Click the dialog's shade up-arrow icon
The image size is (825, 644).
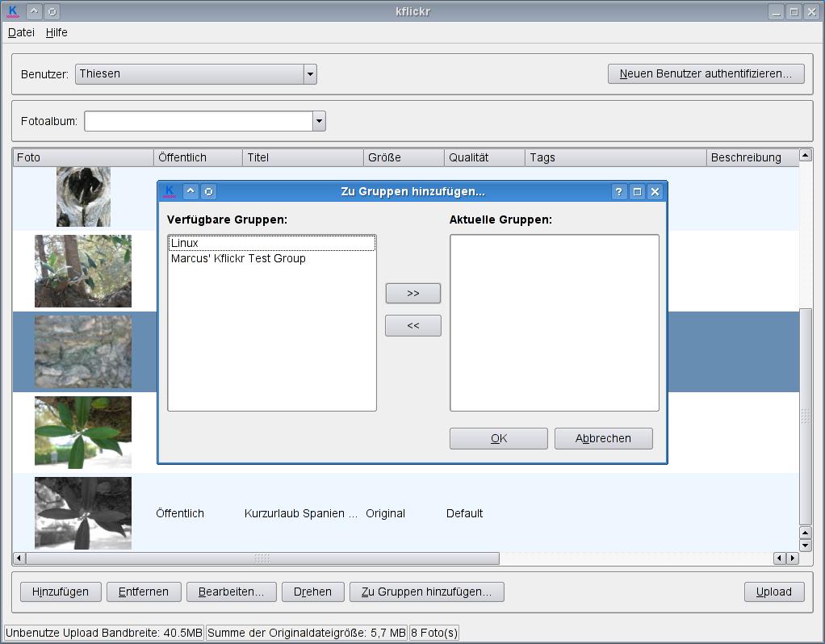[x=191, y=191]
